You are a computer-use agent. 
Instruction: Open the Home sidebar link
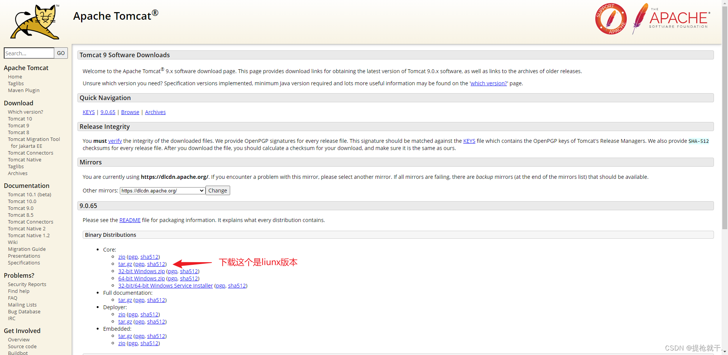coord(15,77)
